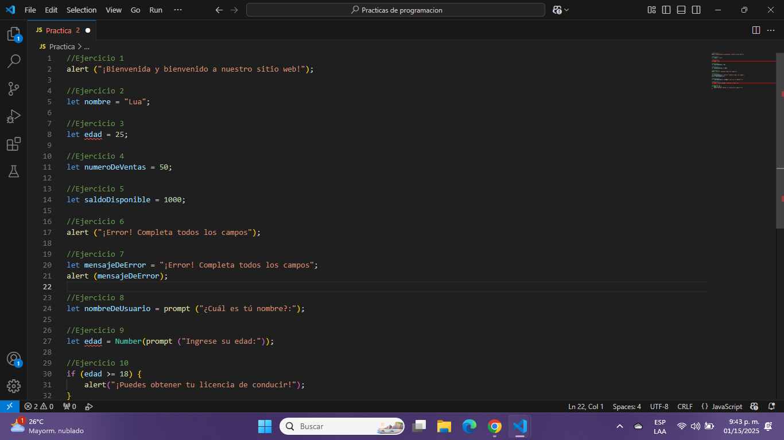The height and width of the screenshot is (440, 784).
Task: Click the VS Code logo in the title bar
Action: click(x=10, y=10)
